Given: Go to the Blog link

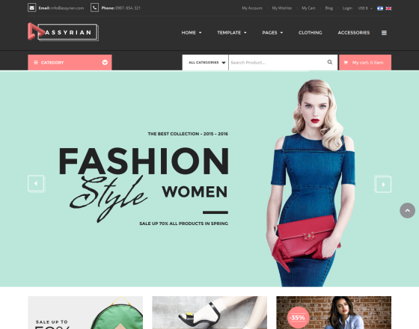Looking at the screenshot, I should coord(329,8).
